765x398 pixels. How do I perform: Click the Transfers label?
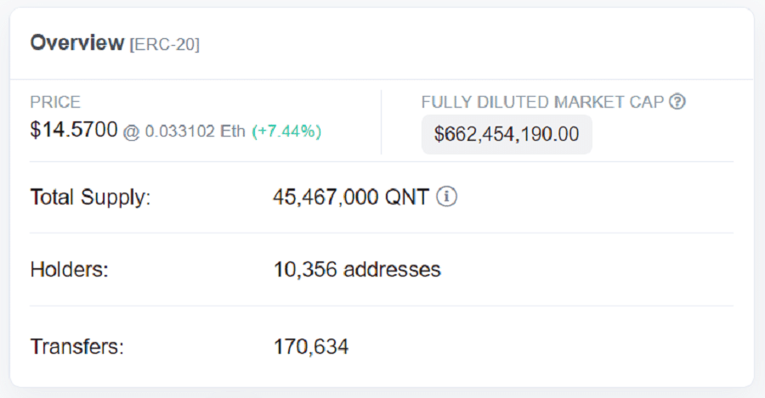coord(76,346)
